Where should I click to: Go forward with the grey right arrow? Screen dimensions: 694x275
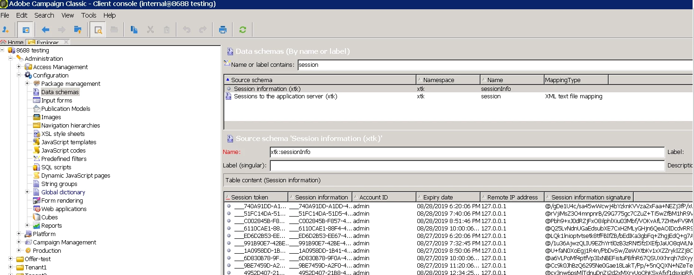coord(62,30)
